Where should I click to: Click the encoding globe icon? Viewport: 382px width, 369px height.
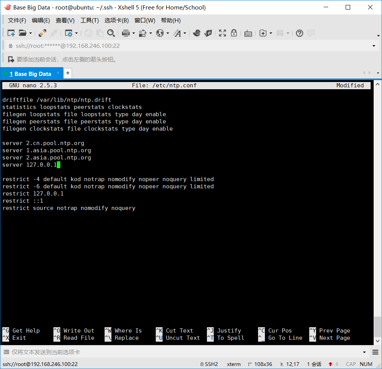(160, 33)
